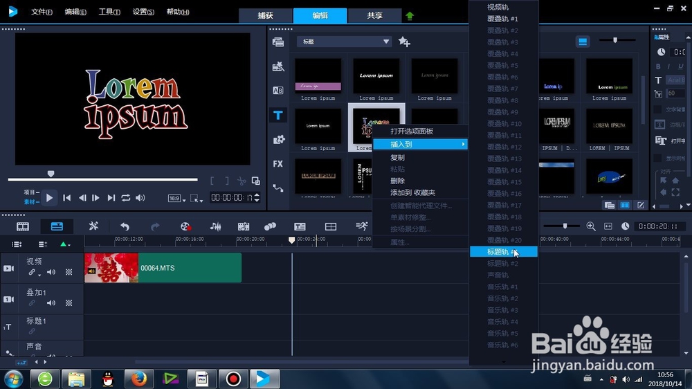Undo the last action
692x389 pixels.
click(x=125, y=226)
